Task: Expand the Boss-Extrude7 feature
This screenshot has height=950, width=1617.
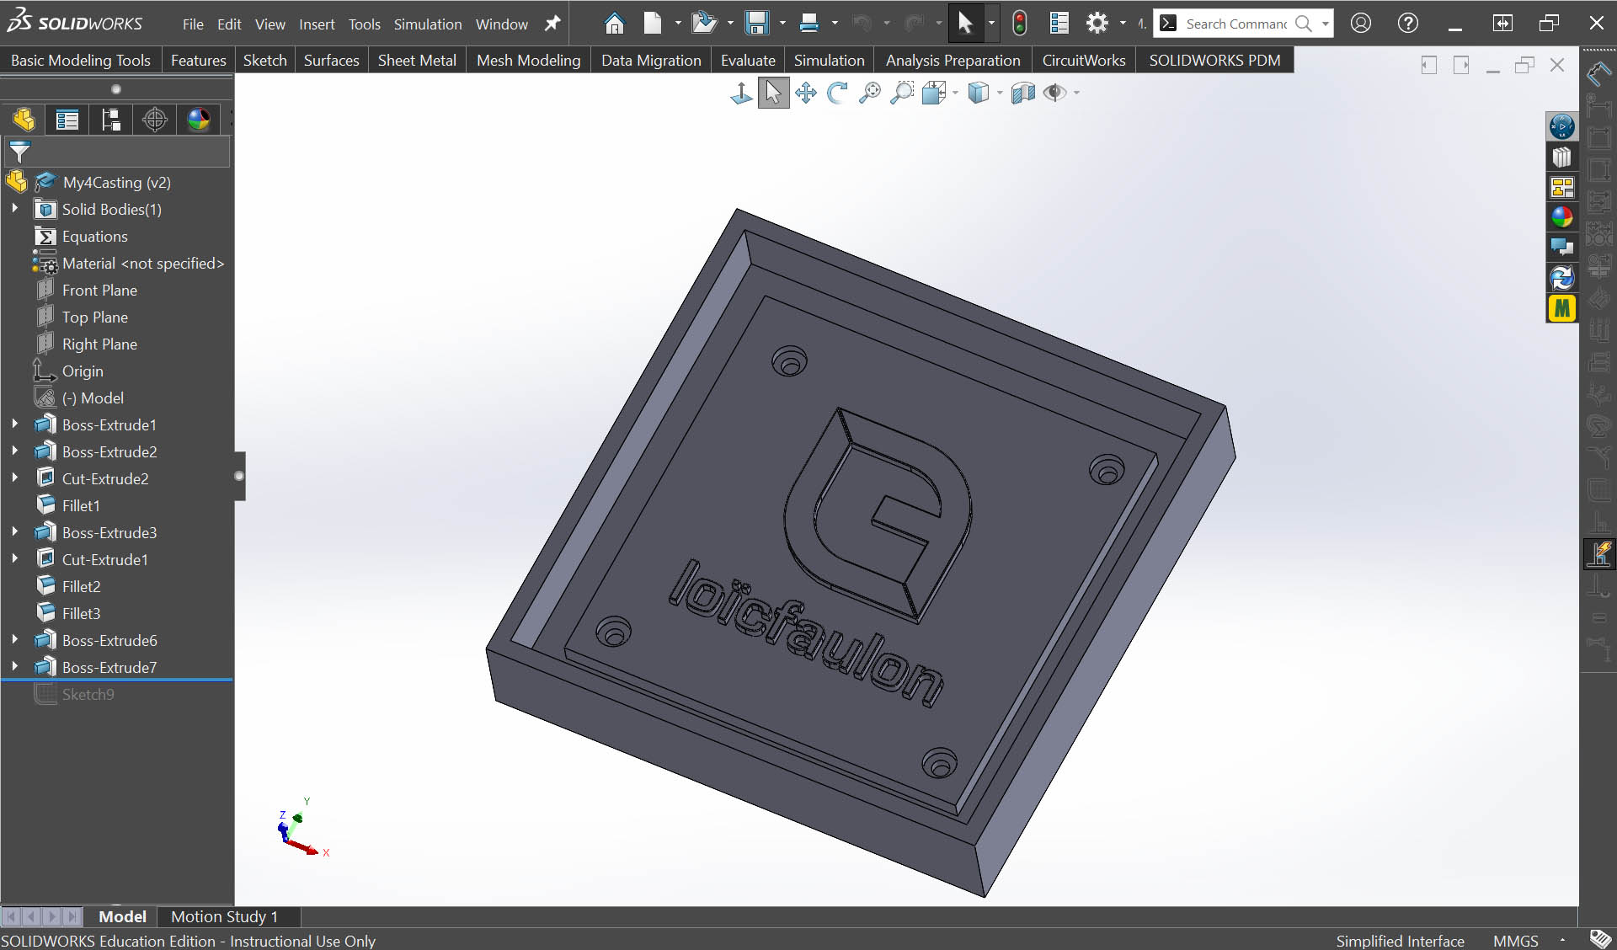Action: 14,667
